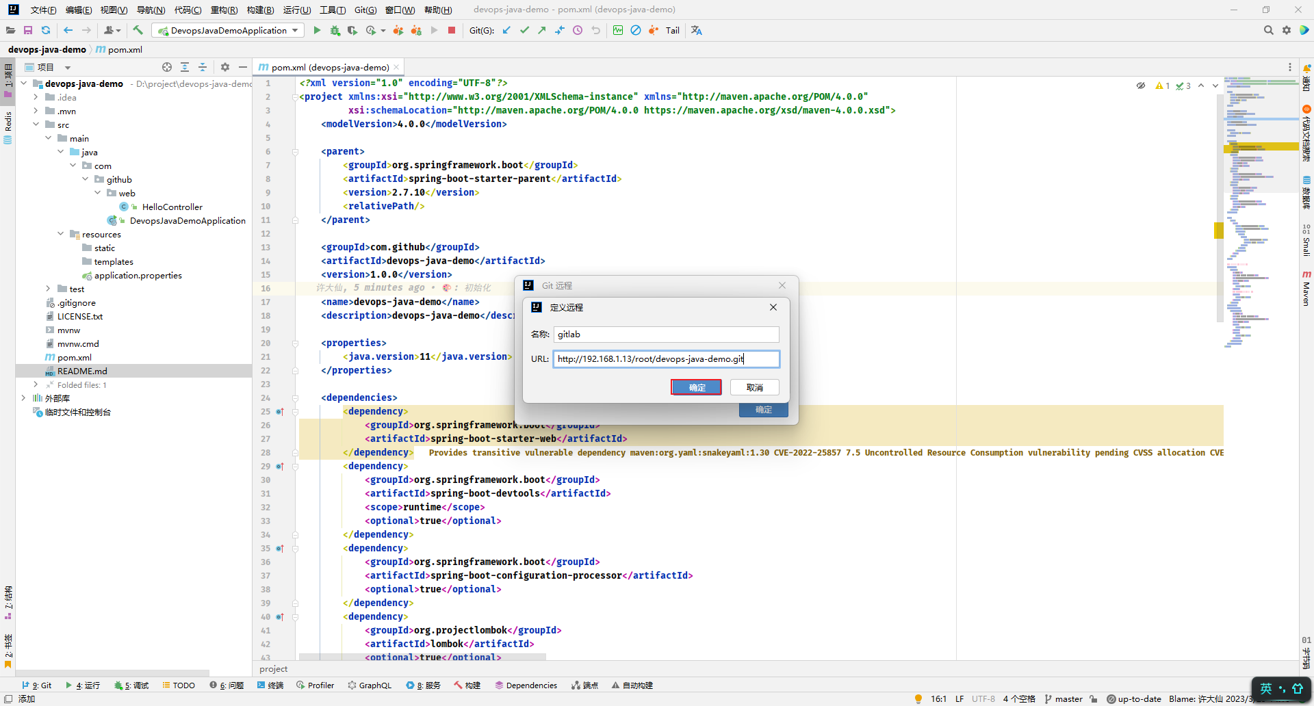Expand the .idea folder
This screenshot has width=1314, height=706.
click(x=36, y=97)
